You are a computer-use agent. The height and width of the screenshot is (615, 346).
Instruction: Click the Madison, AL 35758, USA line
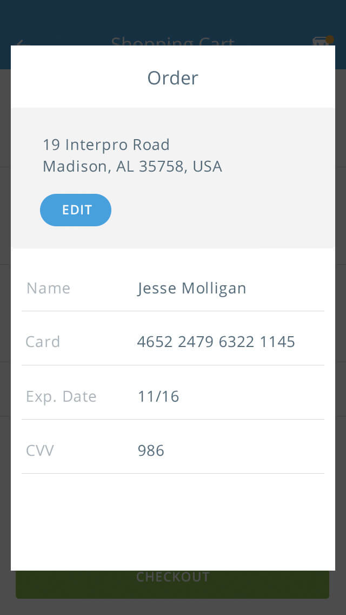tap(132, 166)
